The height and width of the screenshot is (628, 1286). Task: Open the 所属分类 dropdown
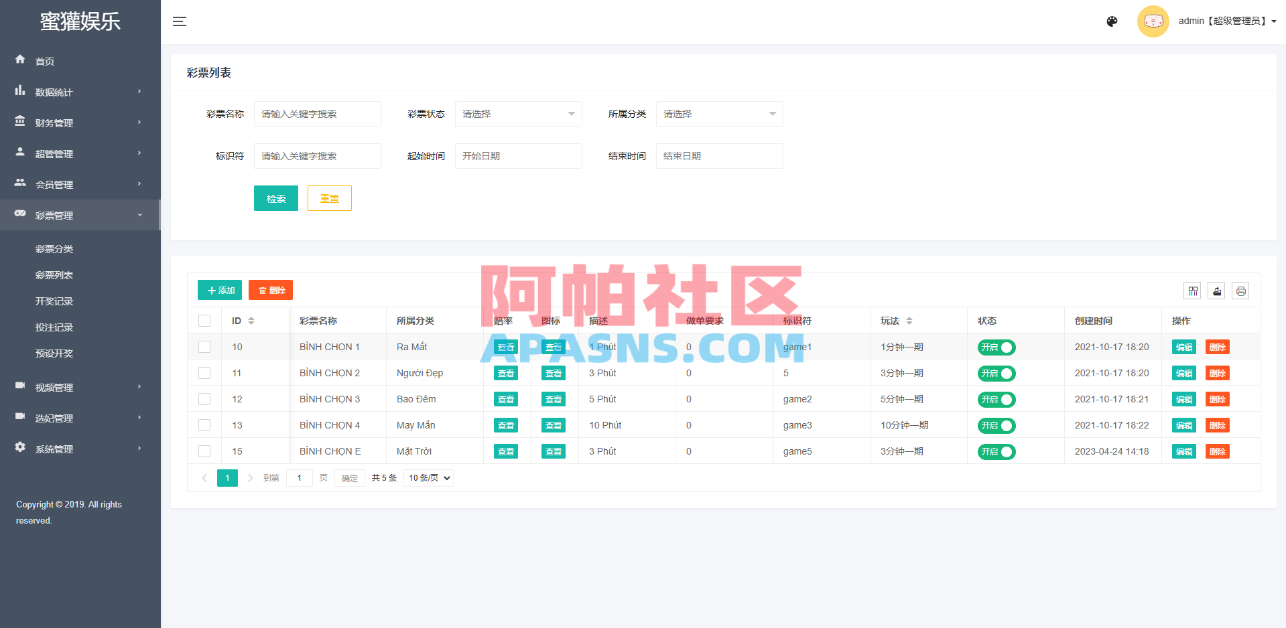pos(719,114)
